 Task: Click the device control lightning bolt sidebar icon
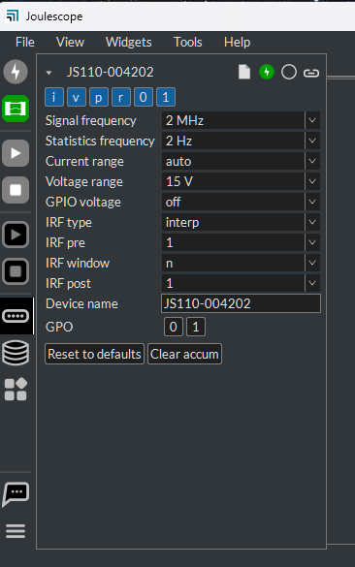(x=16, y=71)
